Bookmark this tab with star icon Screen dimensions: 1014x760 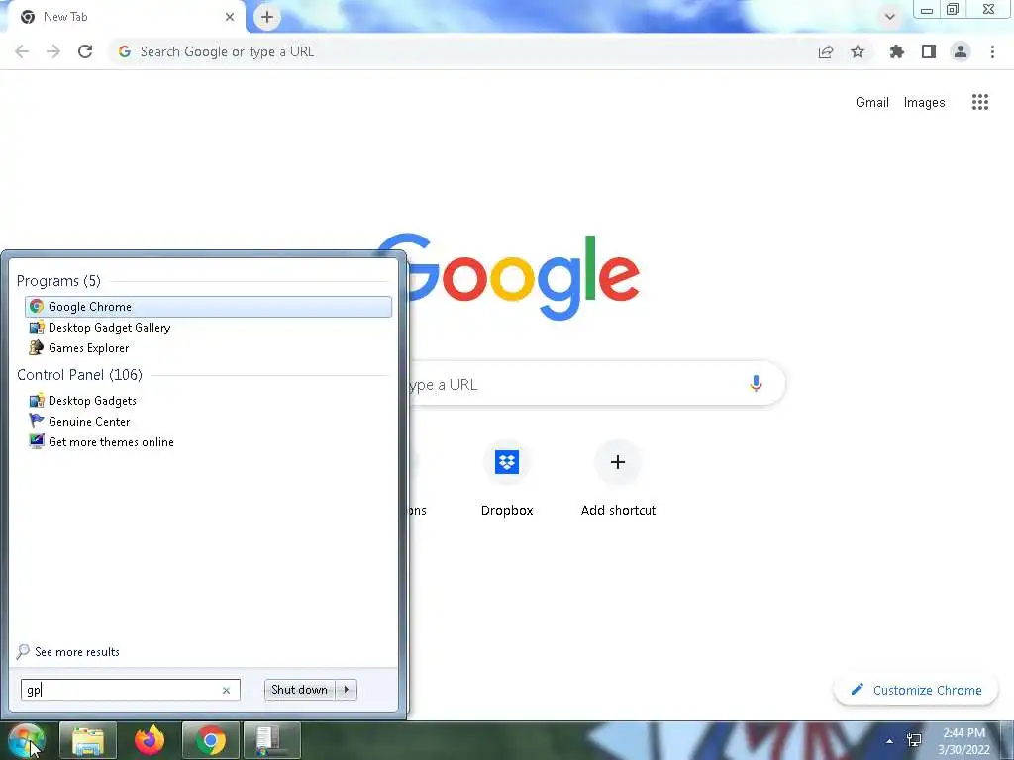coord(858,51)
